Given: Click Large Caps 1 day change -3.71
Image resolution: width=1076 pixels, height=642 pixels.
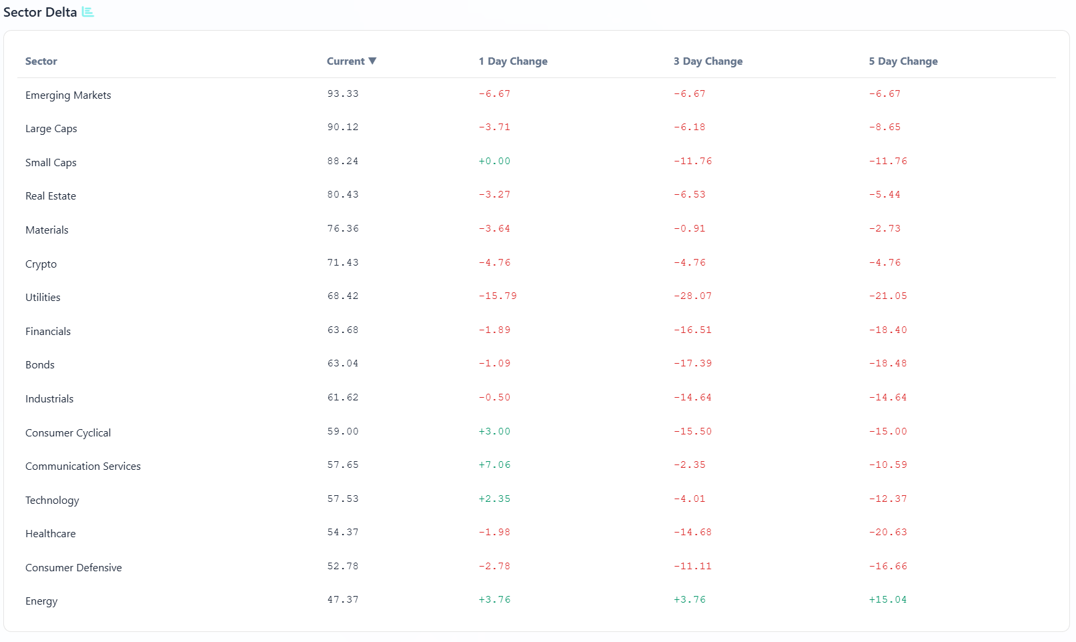Looking at the screenshot, I should pyautogui.click(x=494, y=127).
